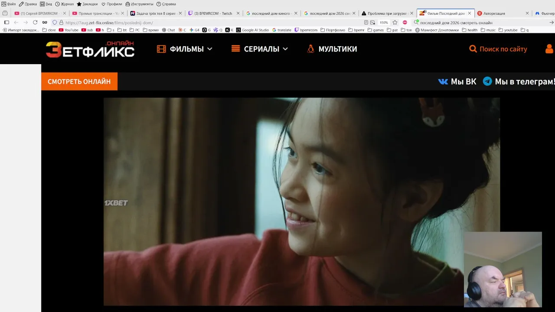The width and height of the screenshot is (555, 312).
Task: Click the movie video player frame
Action: [x=301, y=201]
